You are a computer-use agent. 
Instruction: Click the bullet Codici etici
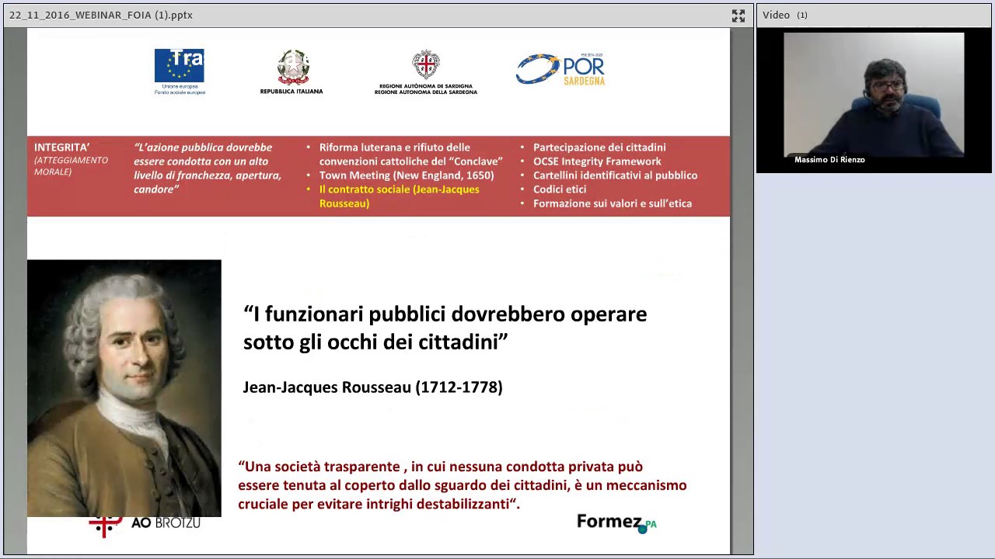pyautogui.click(x=560, y=189)
